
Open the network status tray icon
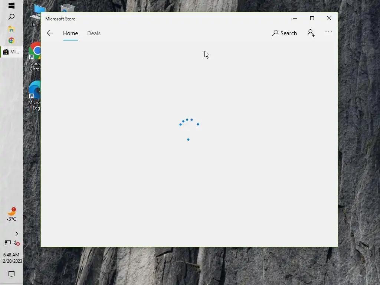click(x=8, y=243)
